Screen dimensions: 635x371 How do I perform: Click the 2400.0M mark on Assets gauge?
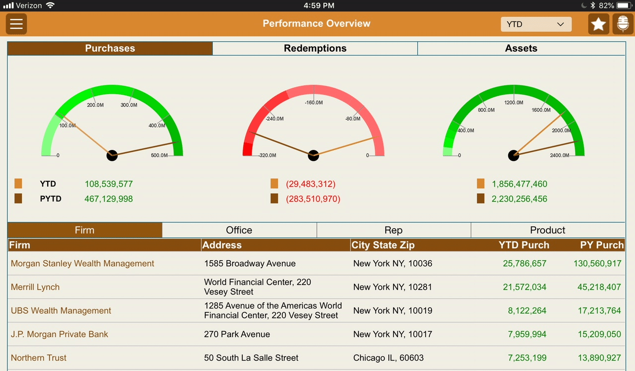point(559,155)
